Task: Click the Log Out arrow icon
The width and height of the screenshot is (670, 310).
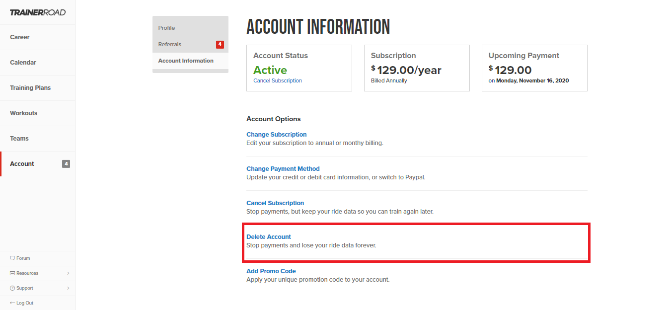Action: coord(12,303)
